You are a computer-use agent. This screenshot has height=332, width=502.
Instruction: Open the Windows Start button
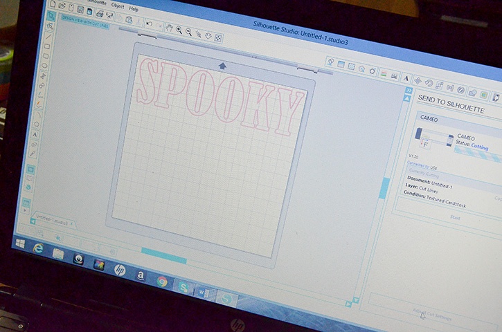[x=20, y=243]
